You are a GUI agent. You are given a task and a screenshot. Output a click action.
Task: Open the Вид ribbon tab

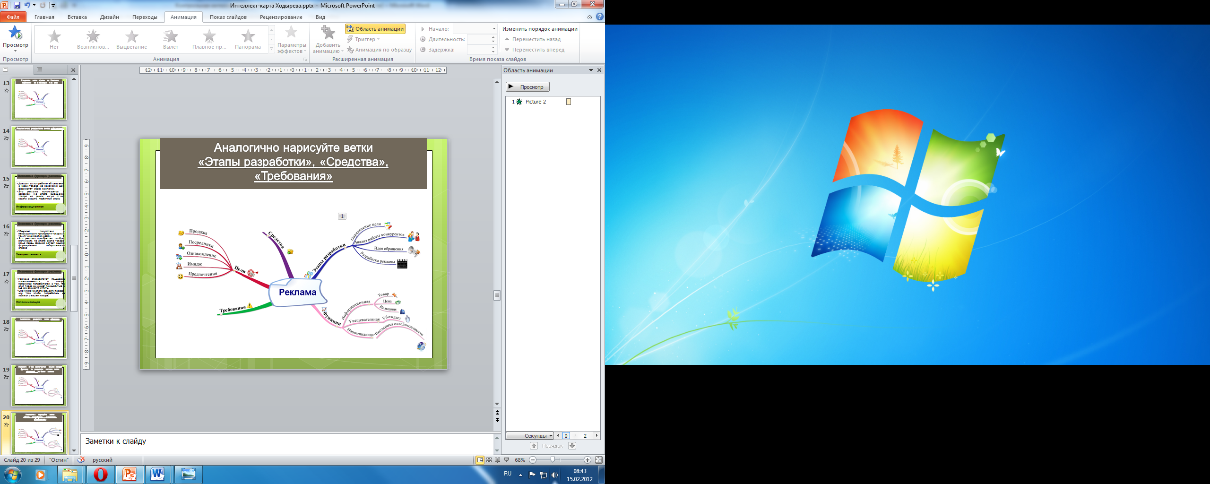(320, 17)
